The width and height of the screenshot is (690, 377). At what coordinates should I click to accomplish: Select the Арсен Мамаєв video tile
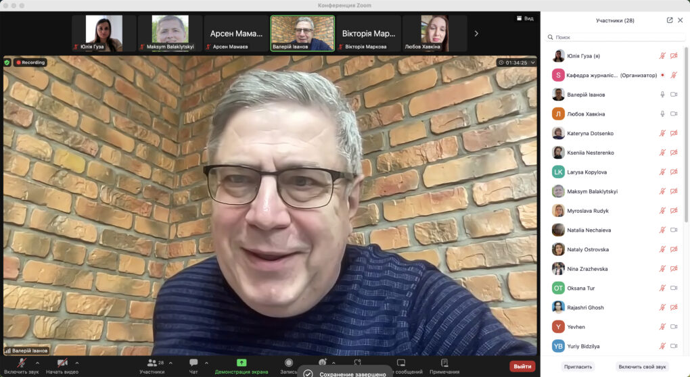pos(236,33)
